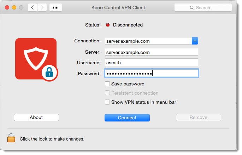Click the Connection combo box text
This screenshot has width=242, height=155.
pos(148,41)
